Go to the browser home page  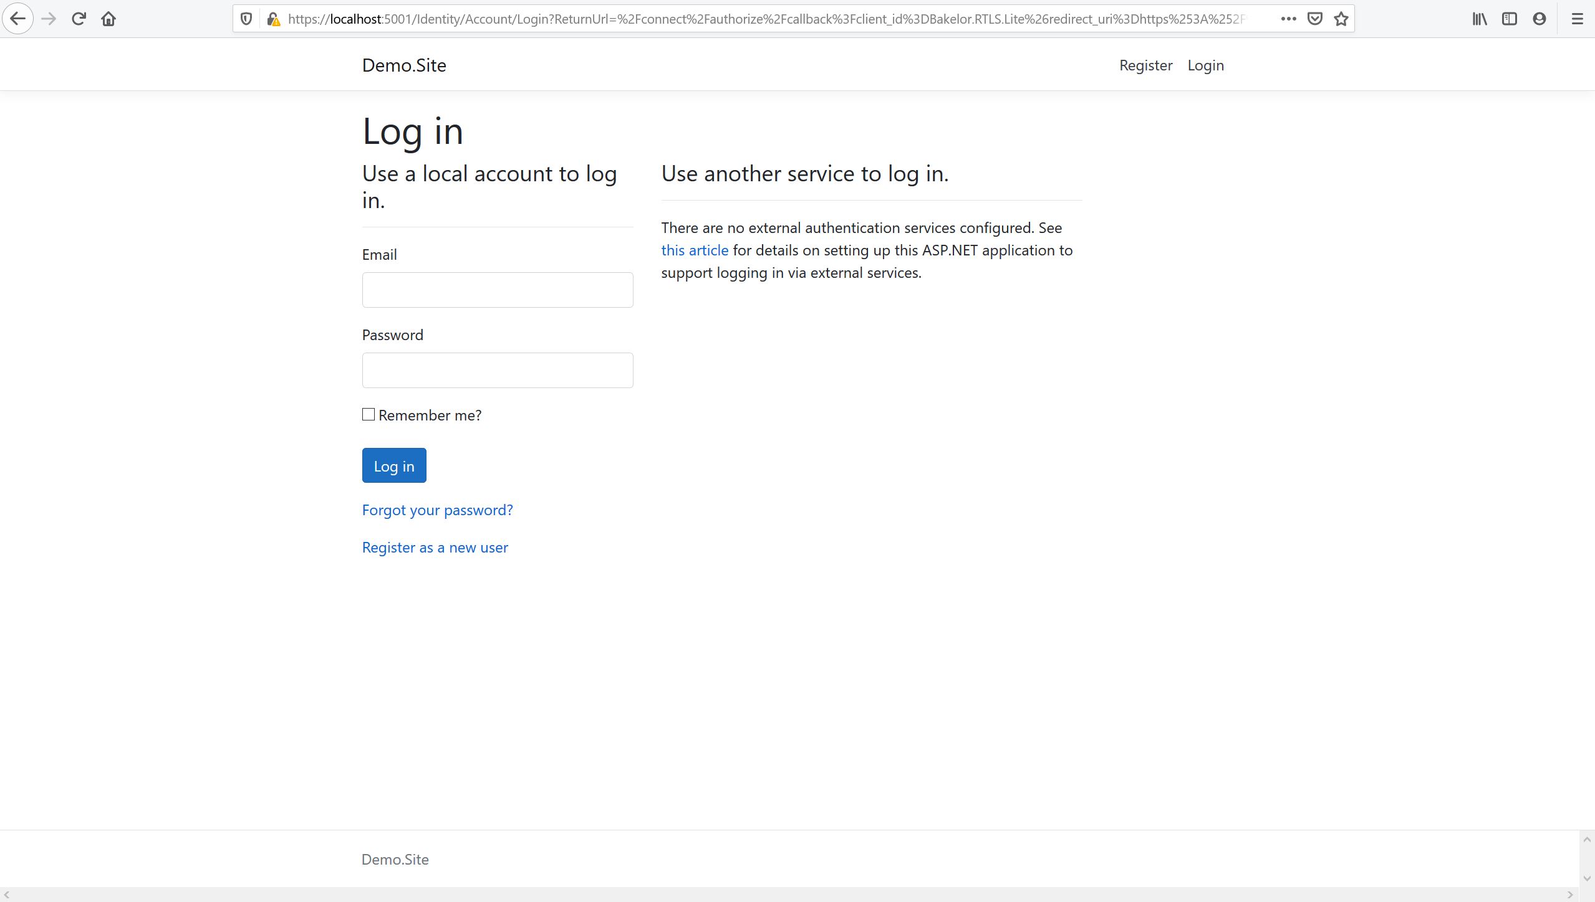108,19
